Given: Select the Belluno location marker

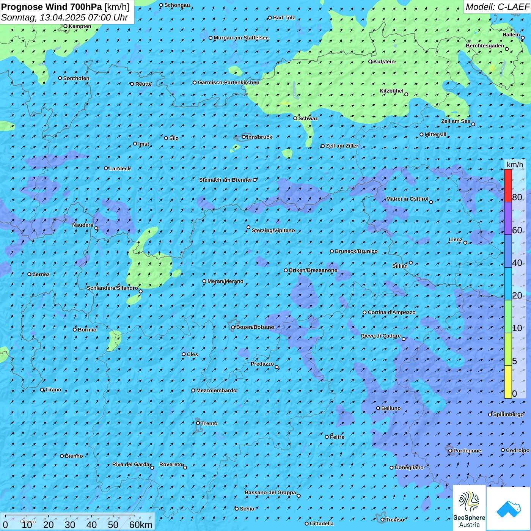Looking at the screenshot, I should pyautogui.click(x=378, y=408).
